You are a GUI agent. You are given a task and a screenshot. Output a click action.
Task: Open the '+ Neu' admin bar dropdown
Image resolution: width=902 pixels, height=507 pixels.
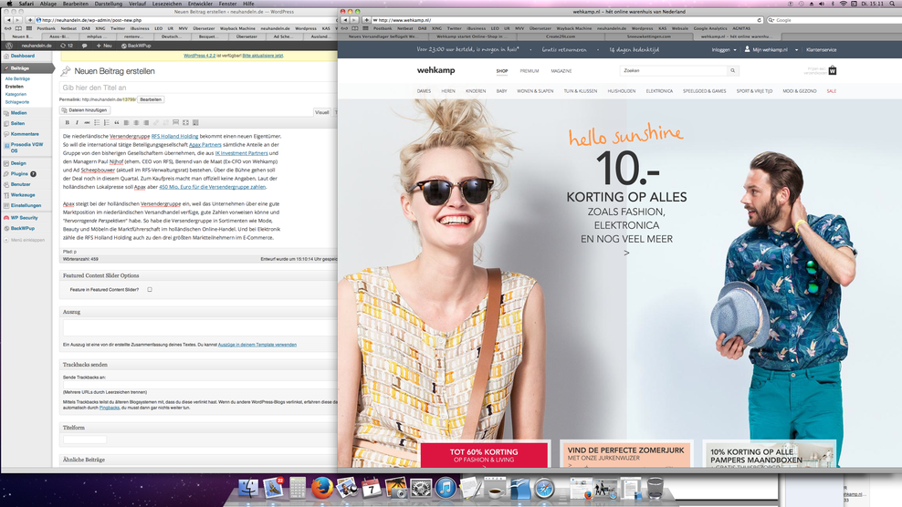coord(104,46)
